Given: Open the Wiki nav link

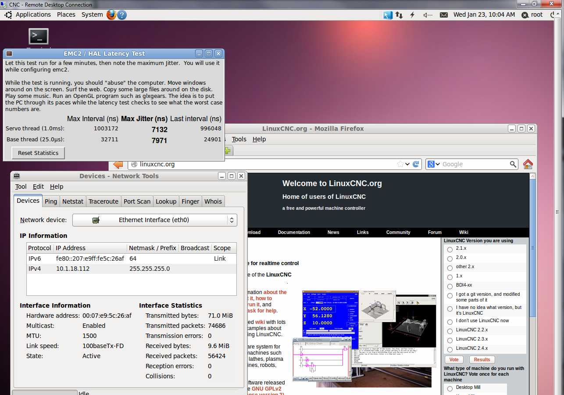Looking at the screenshot, I should point(464,232).
